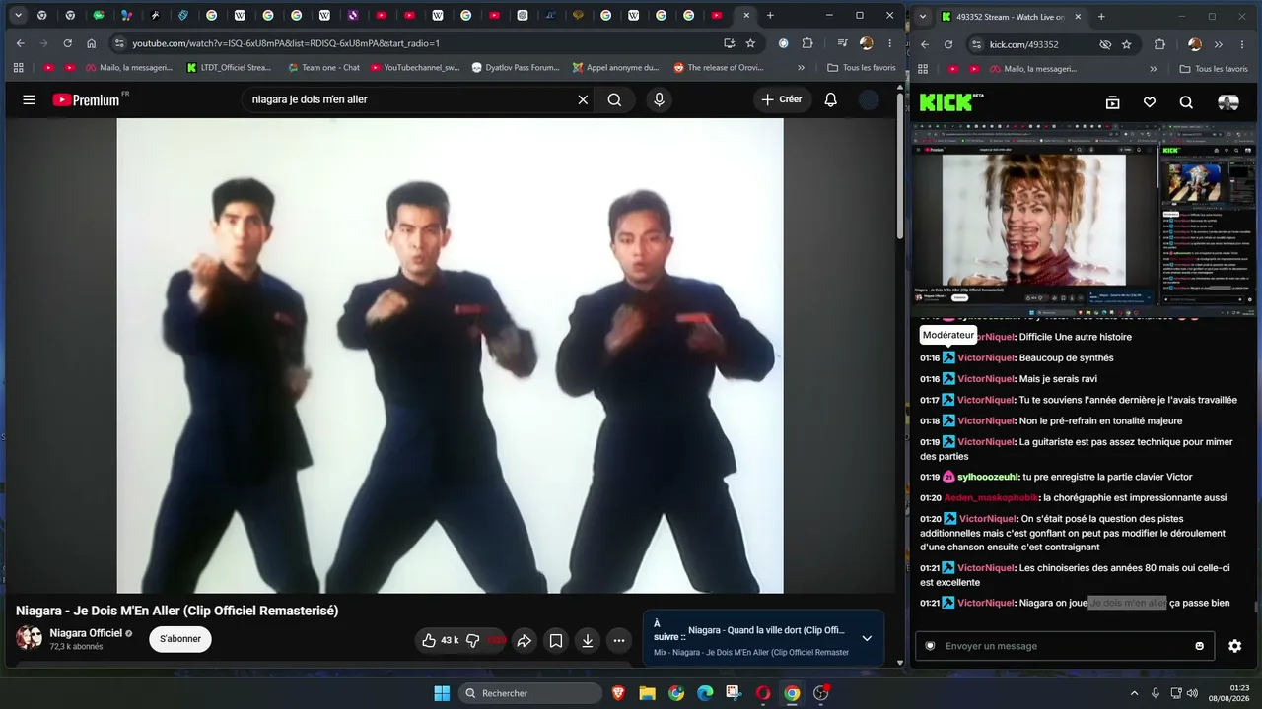This screenshot has width=1262, height=709.
Task: Subscribe with the S'abonner button
Action: pos(180,639)
